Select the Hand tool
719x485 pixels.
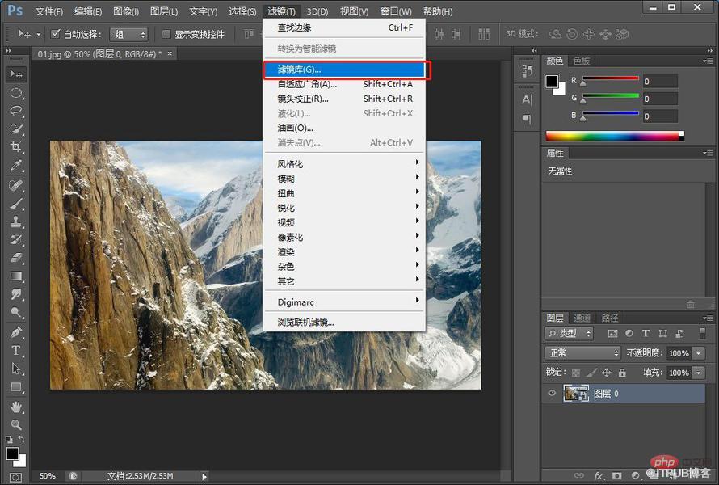[16, 407]
